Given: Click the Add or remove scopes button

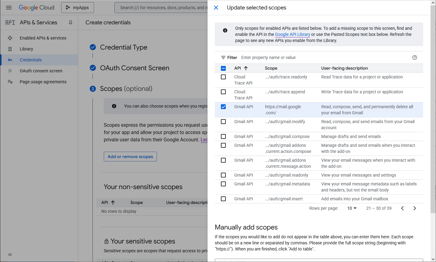Looking at the screenshot, I should tap(130, 157).
